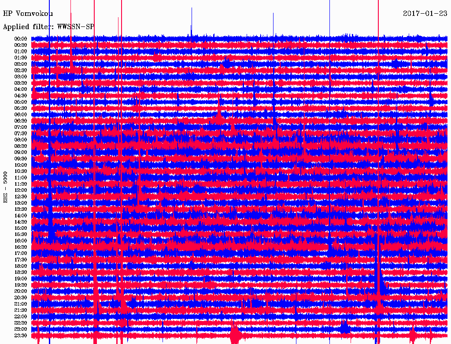This screenshot has height=344, width=451.
Task: Select the 11:30 time label
Action: 21,184
